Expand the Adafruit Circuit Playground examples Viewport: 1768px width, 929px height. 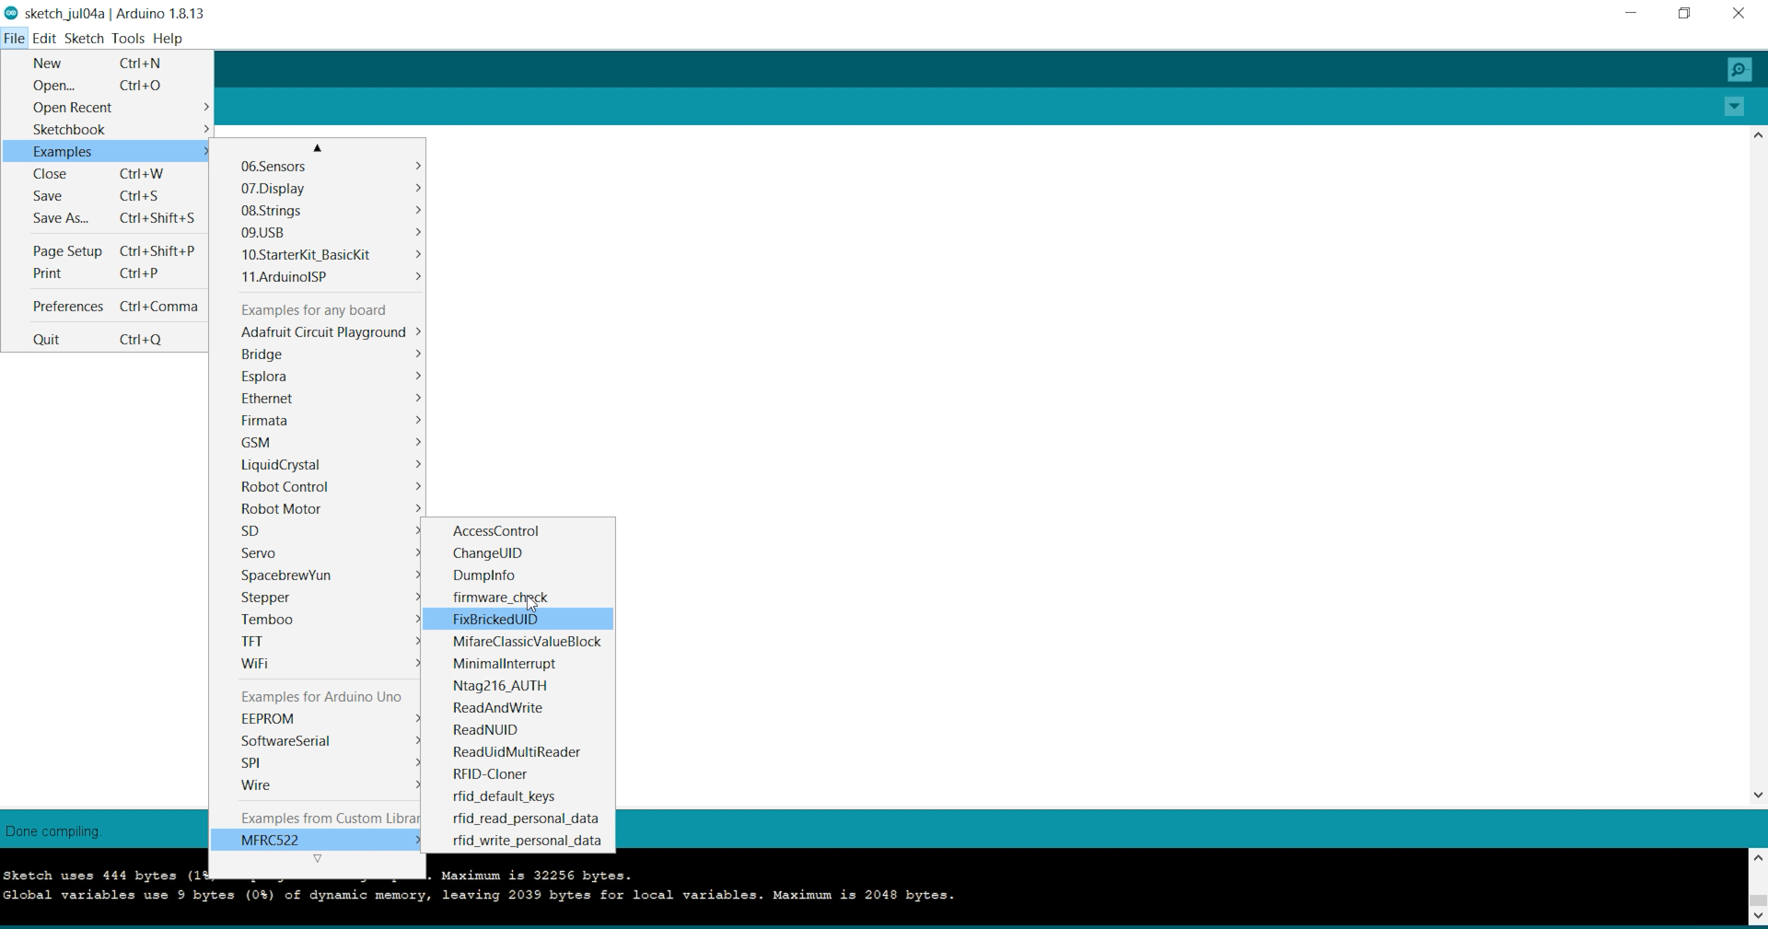click(323, 332)
